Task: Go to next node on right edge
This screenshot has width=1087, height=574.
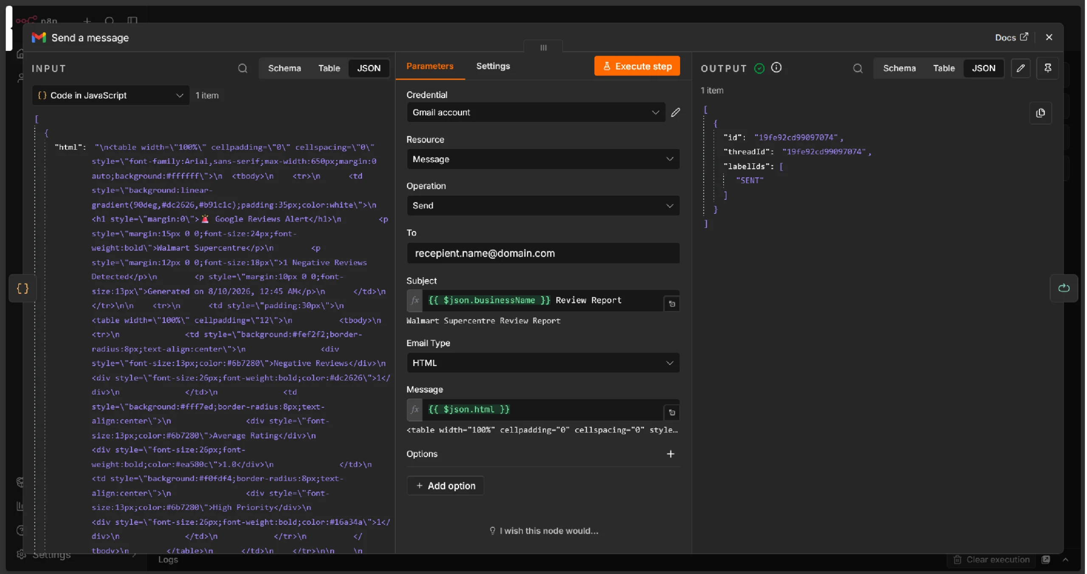Action: [1063, 288]
